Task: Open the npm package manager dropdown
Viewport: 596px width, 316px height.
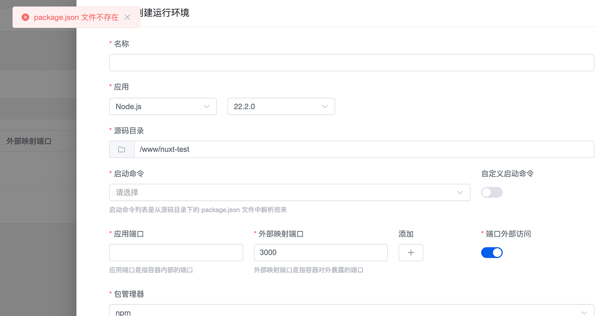Action: (x=352, y=311)
